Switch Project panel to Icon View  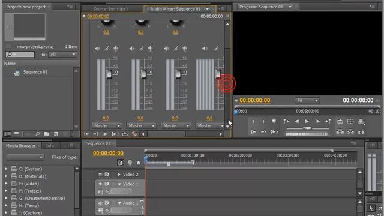[16, 134]
